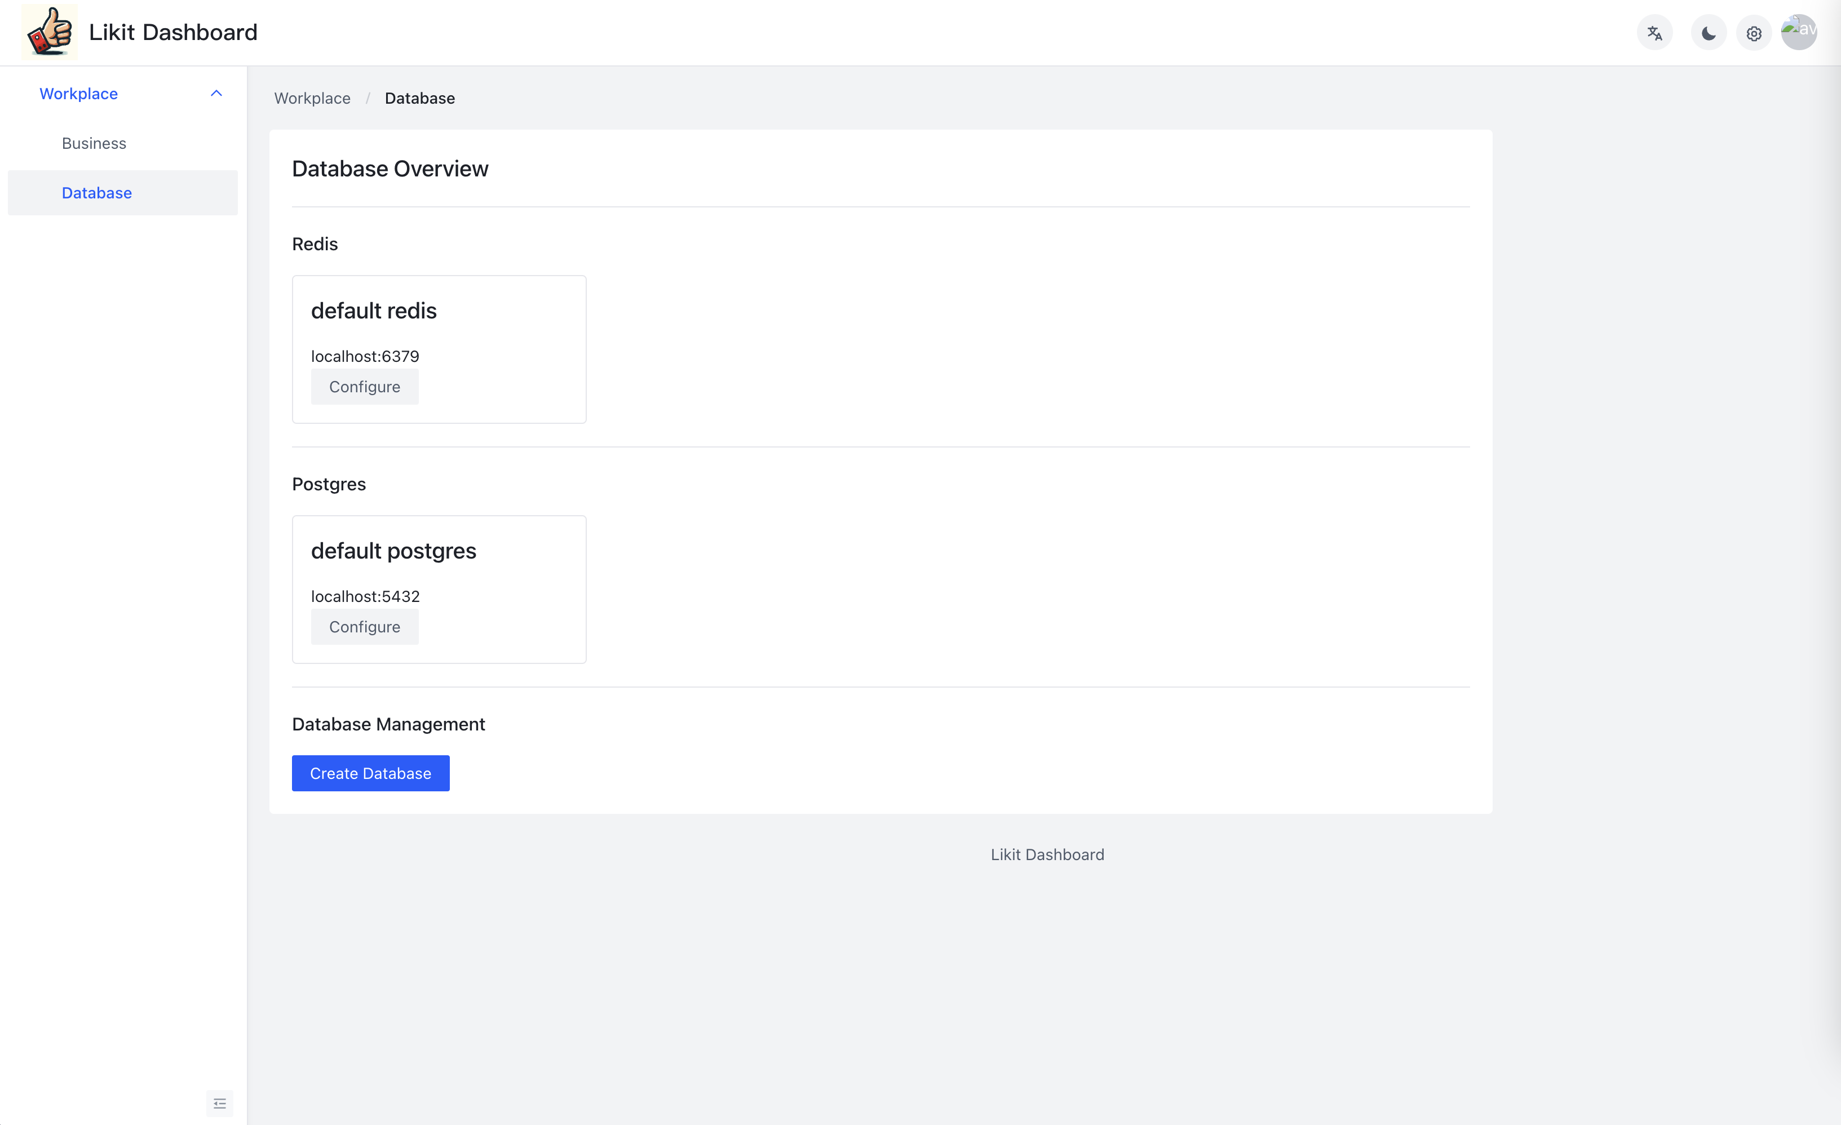The image size is (1841, 1125).
Task: Click the localhost:6379 address text
Action: tap(365, 356)
